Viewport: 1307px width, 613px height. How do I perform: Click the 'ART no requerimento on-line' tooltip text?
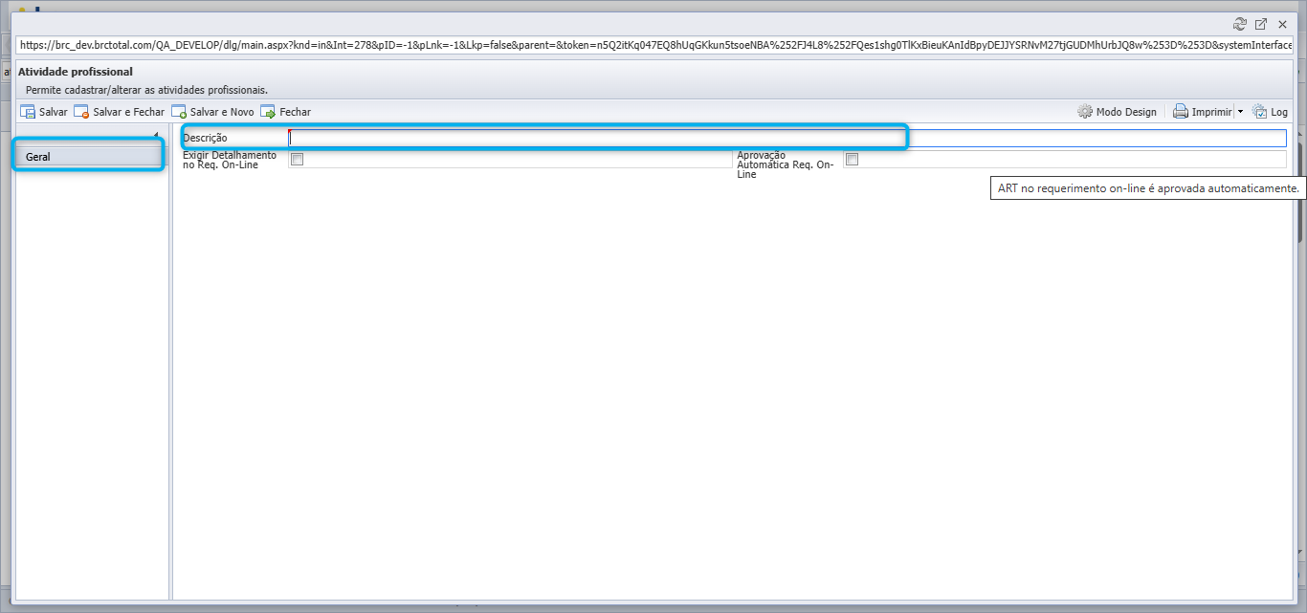point(1148,189)
